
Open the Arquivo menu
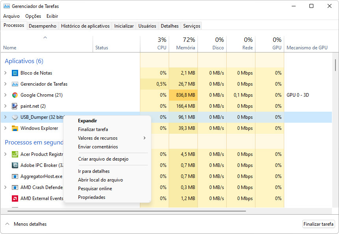(x=11, y=16)
